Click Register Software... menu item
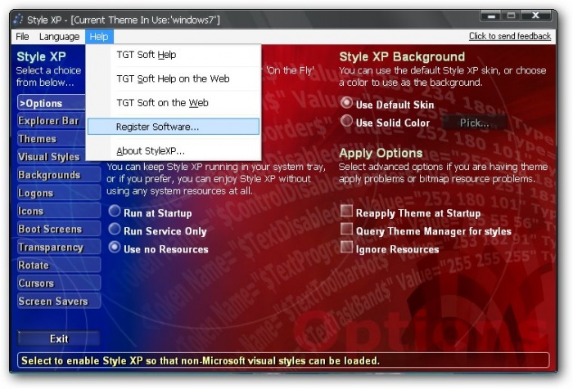The width and height of the screenshot is (573, 389). [174, 127]
